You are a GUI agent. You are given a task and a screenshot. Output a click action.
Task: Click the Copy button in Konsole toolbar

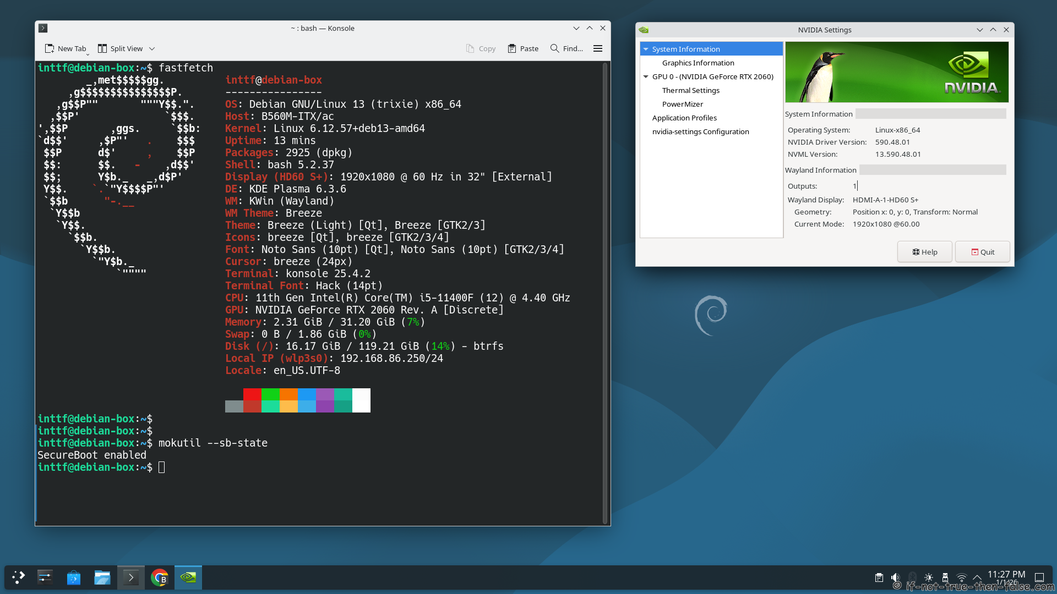tap(481, 48)
